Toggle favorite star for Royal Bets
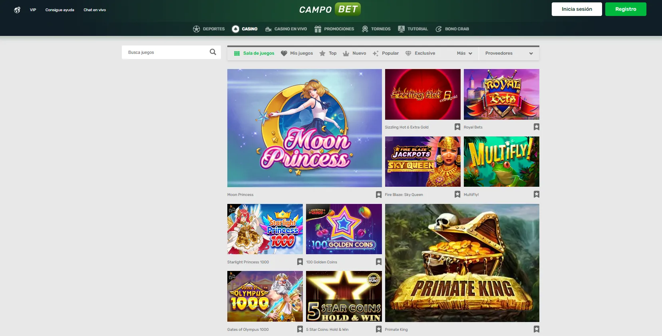Screen dimensions: 662x336 pos(537,127)
